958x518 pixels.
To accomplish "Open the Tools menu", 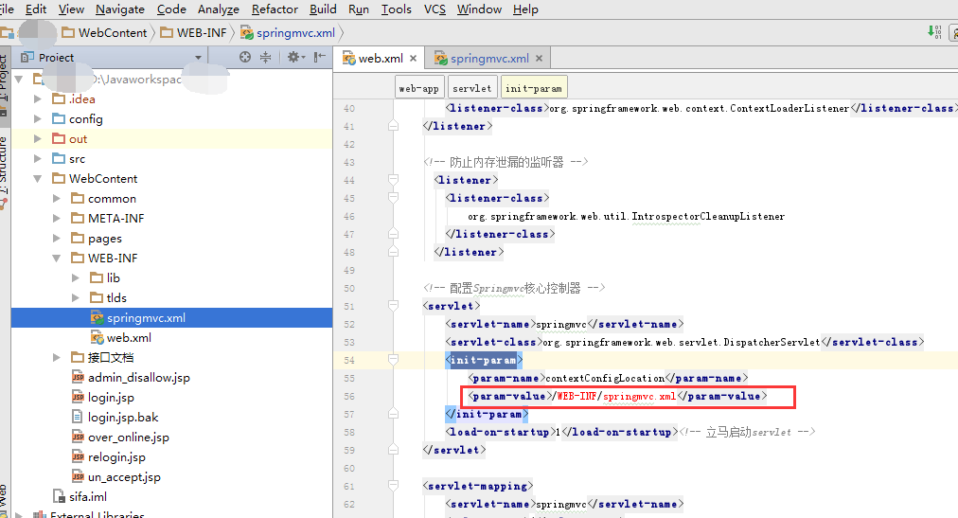I will (397, 9).
